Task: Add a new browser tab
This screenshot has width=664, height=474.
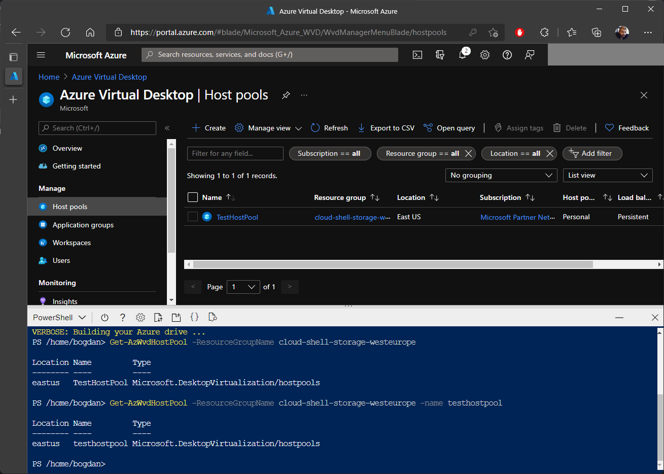Action: (14, 99)
